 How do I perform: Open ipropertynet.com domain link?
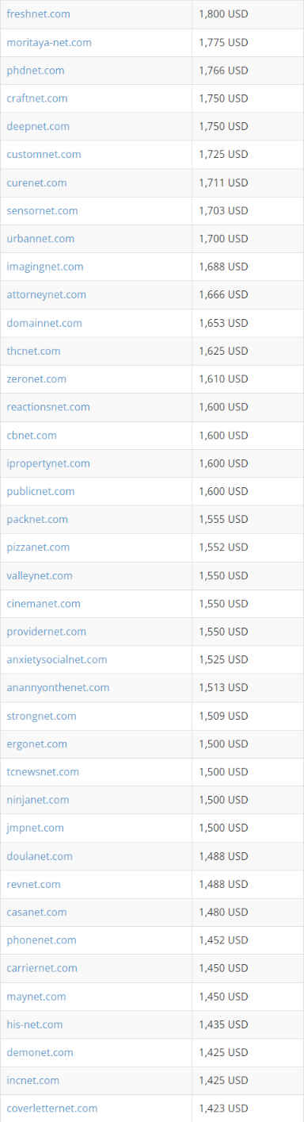(48, 463)
